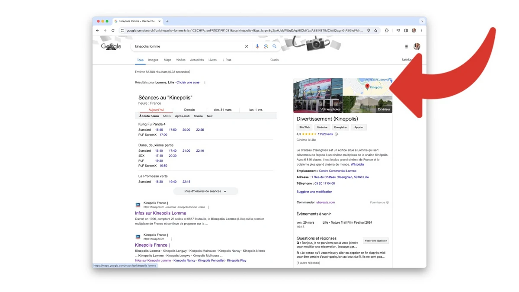Screen dimensions: 519x292
Task: Open the 'ubereats.com' order link
Action: point(326,202)
